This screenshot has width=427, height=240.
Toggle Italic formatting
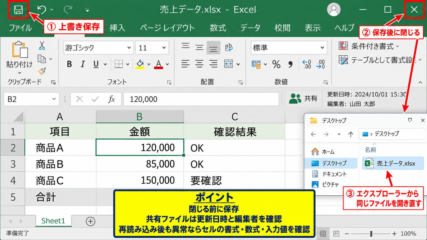pos(82,64)
